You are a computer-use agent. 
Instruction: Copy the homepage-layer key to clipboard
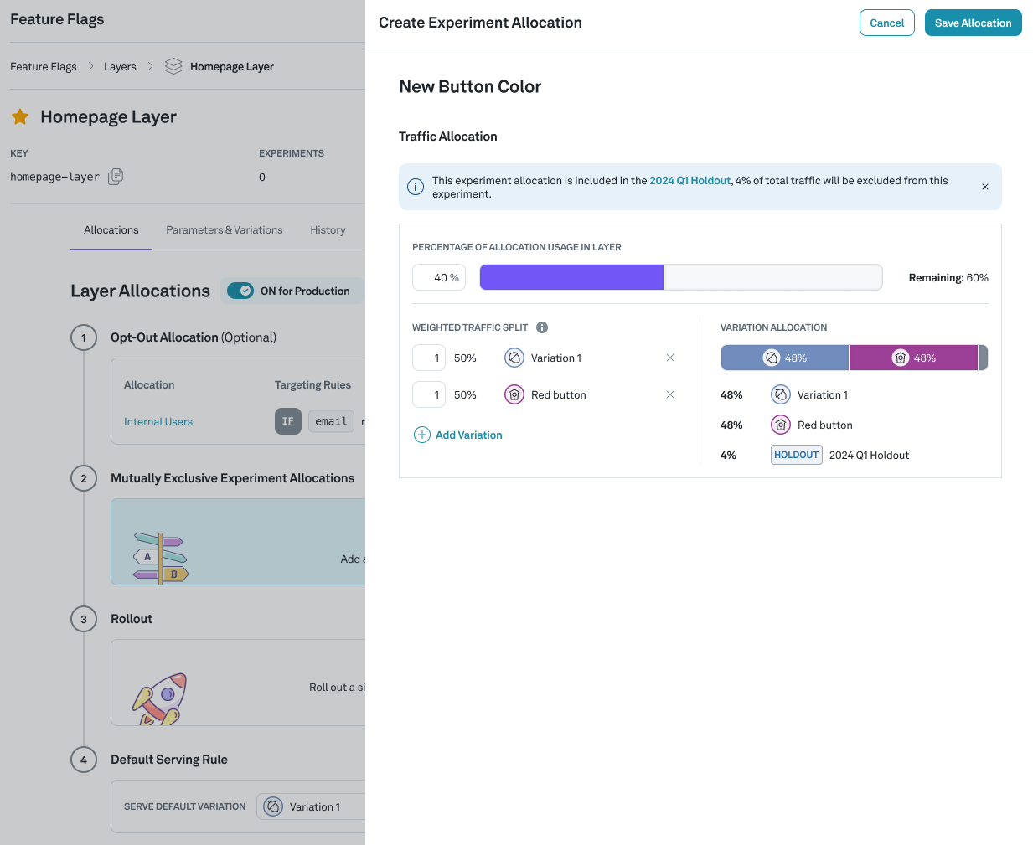coord(116,176)
